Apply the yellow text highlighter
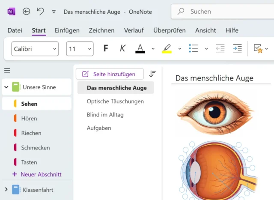The height and width of the screenshot is (200, 274). pyautogui.click(x=167, y=48)
